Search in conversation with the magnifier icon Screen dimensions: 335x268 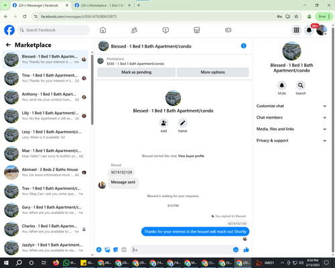pos(301,85)
